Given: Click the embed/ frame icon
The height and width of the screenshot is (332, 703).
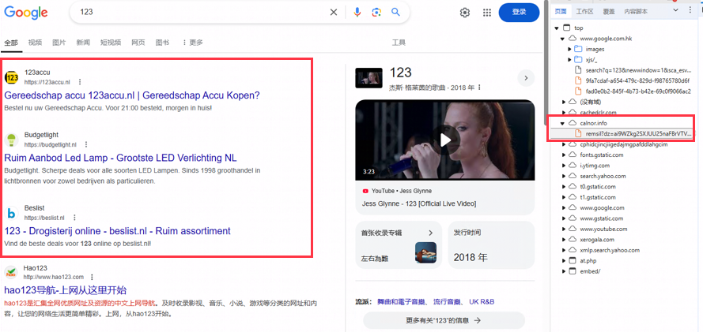Looking at the screenshot, I should [x=572, y=271].
